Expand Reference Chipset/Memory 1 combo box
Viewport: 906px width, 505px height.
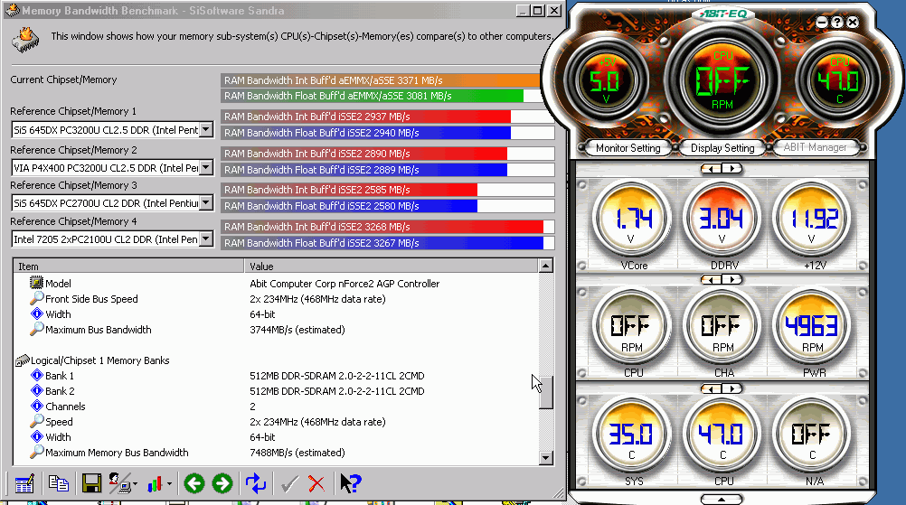[x=205, y=130]
